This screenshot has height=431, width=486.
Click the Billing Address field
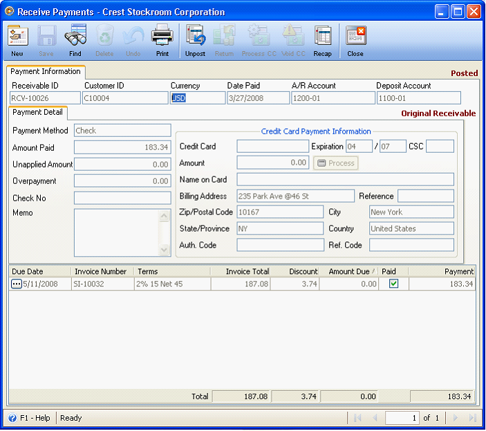click(x=295, y=196)
